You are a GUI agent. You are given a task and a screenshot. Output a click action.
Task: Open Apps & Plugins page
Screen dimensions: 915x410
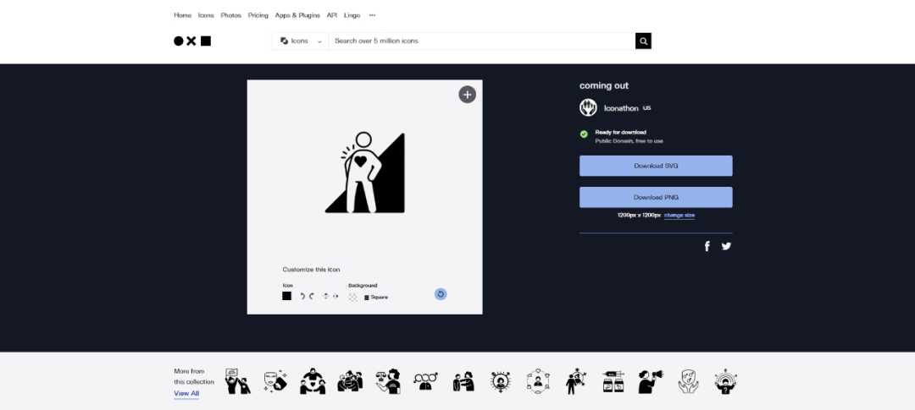coord(297,15)
